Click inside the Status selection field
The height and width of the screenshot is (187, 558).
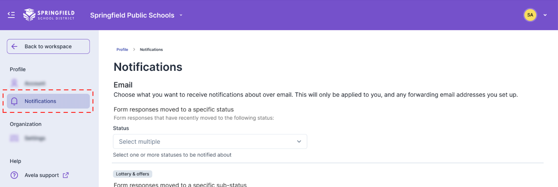point(204,141)
